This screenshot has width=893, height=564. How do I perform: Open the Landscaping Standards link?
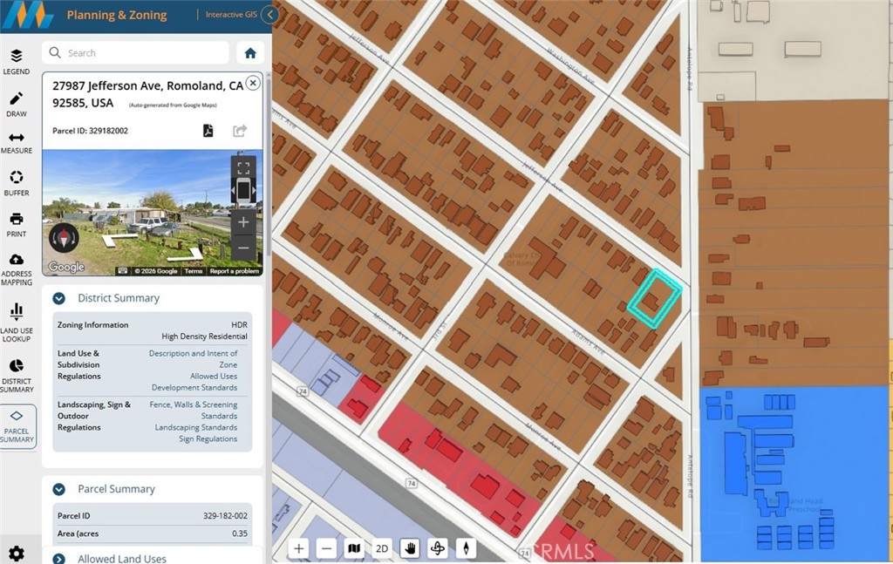[x=196, y=427]
